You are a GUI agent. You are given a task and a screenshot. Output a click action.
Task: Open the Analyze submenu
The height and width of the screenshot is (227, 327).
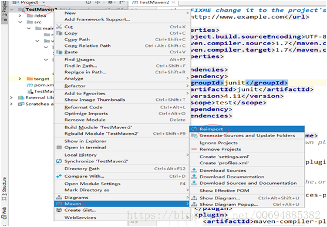(x=123, y=79)
